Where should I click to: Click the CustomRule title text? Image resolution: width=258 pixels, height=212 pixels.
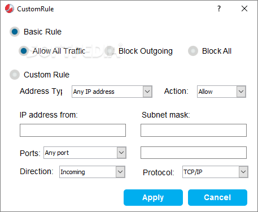[x=36, y=9]
